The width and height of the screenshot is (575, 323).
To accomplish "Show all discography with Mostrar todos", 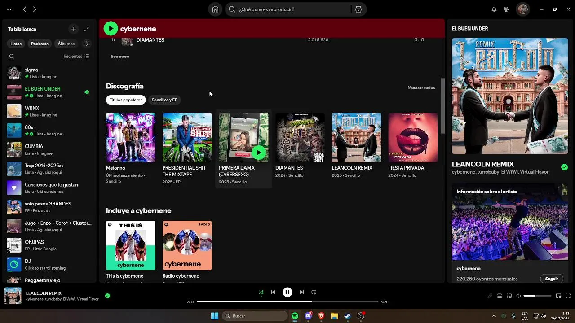I will pos(421,88).
